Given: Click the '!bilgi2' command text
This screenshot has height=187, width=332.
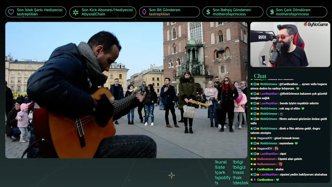Looking at the screenshot, I should tap(239, 167).
